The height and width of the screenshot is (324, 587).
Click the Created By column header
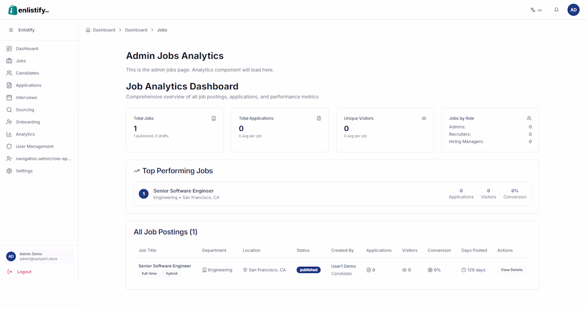point(342,250)
